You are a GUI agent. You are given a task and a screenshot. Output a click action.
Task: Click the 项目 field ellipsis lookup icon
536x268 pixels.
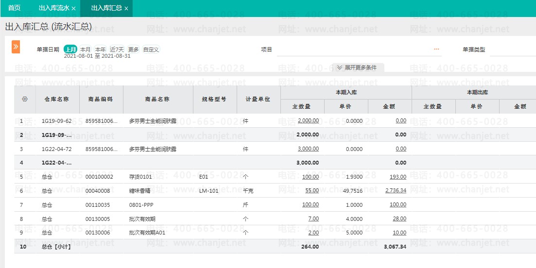[x=436, y=50]
